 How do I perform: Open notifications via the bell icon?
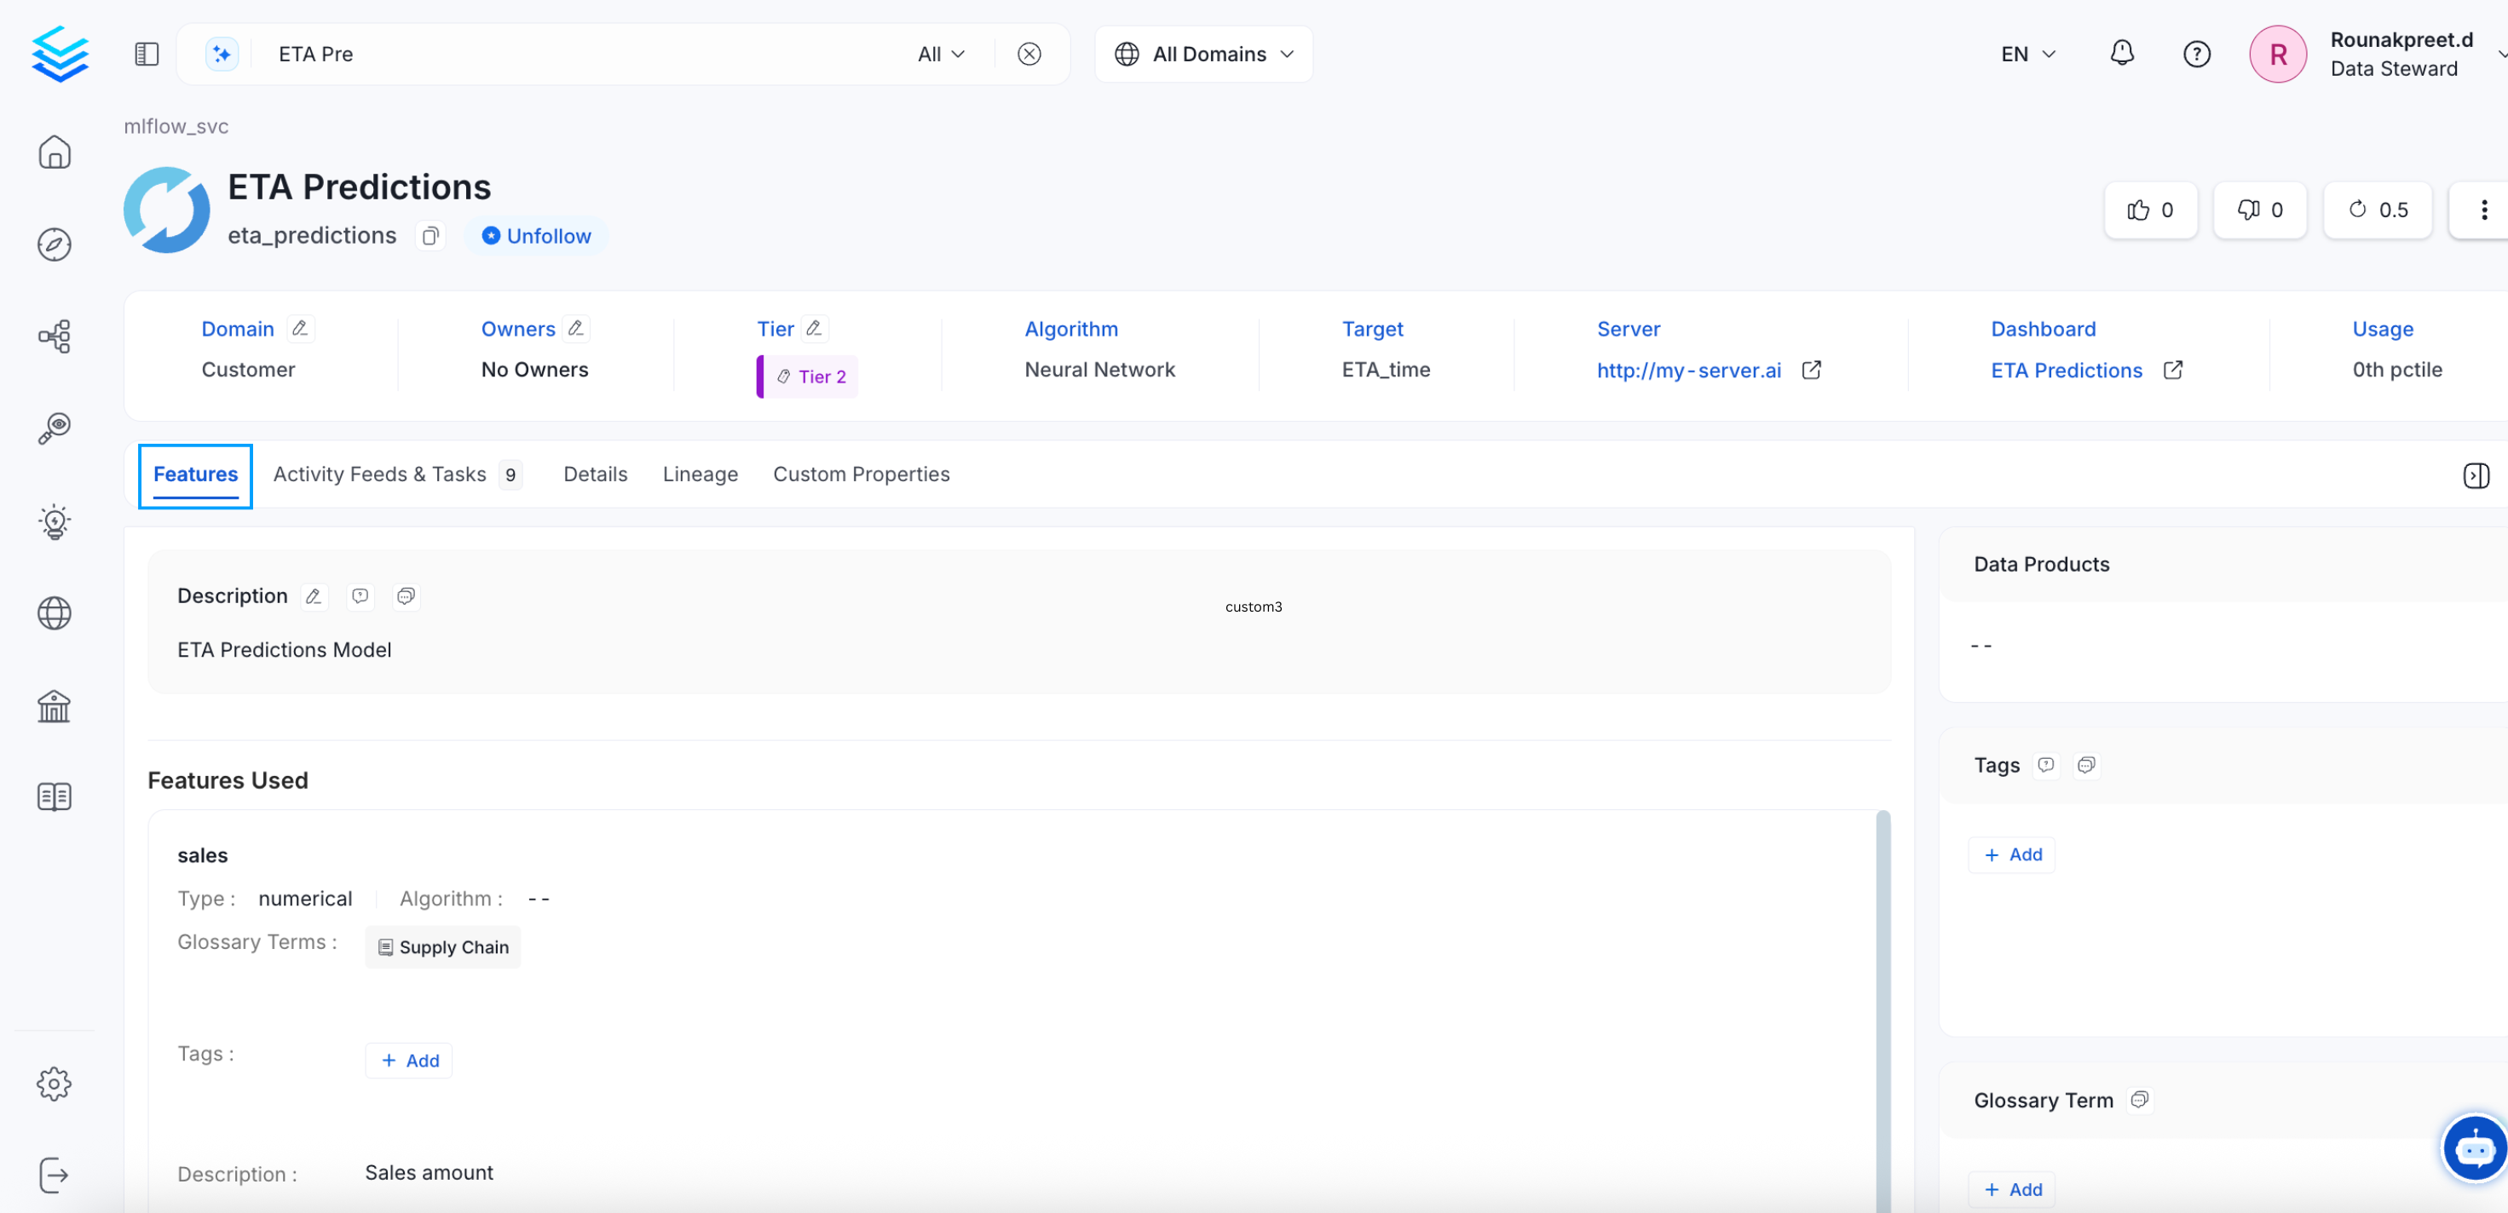click(x=2121, y=54)
